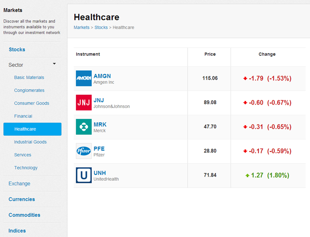Collapse the Sector dropdown arrow
Screen dimensions: 310x237
(54, 64)
